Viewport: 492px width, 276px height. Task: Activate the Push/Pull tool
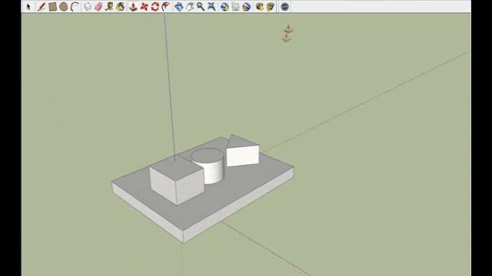[133, 7]
